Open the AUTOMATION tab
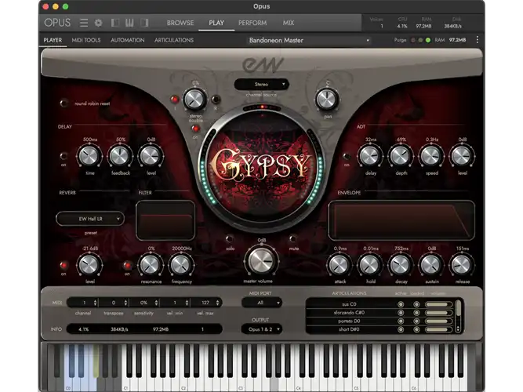523x392 pixels. pos(127,40)
